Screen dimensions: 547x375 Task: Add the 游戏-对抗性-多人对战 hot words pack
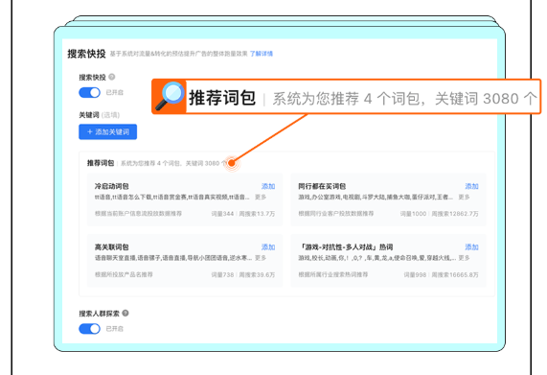(x=471, y=247)
